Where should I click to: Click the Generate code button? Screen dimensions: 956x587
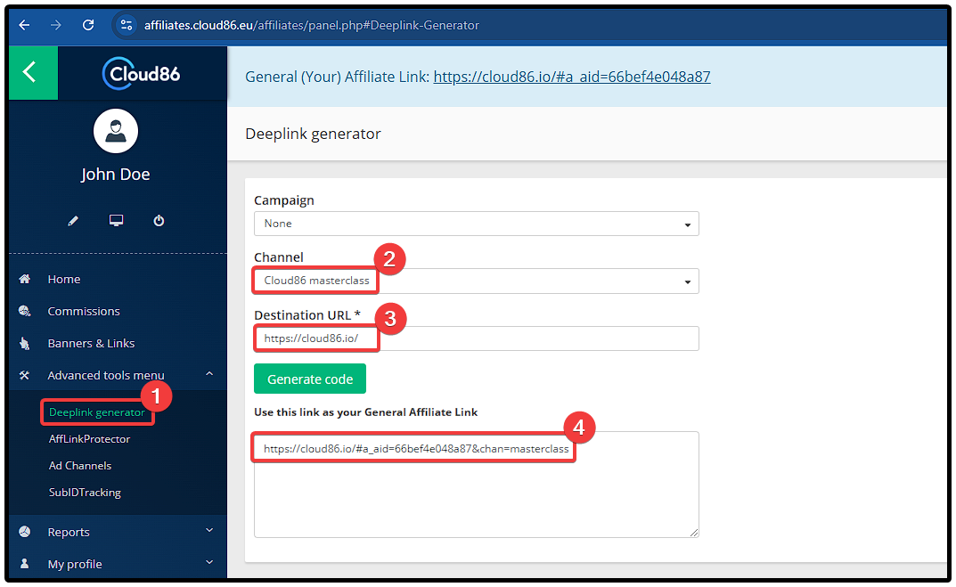tap(310, 379)
